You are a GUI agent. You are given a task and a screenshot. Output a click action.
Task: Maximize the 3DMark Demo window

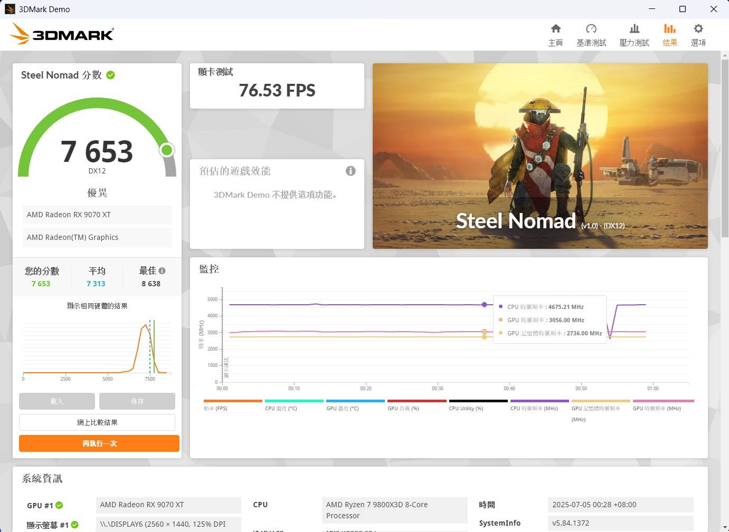tap(682, 9)
